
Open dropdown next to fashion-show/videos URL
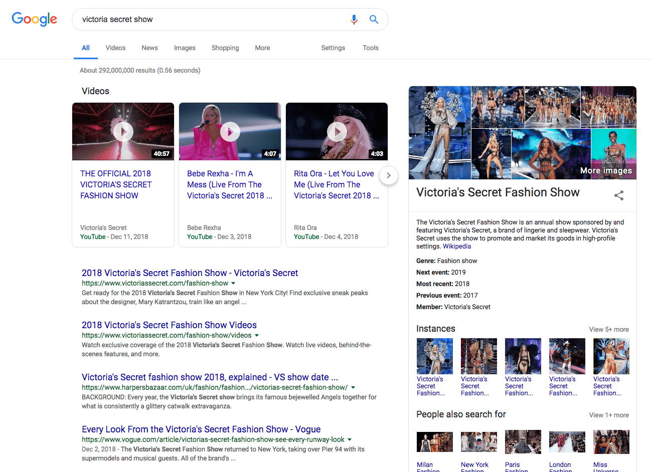click(x=257, y=336)
